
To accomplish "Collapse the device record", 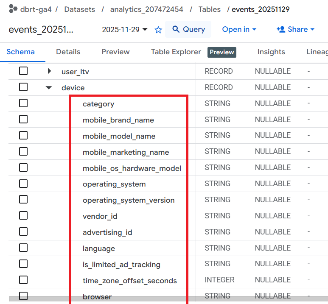I will tap(49, 88).
